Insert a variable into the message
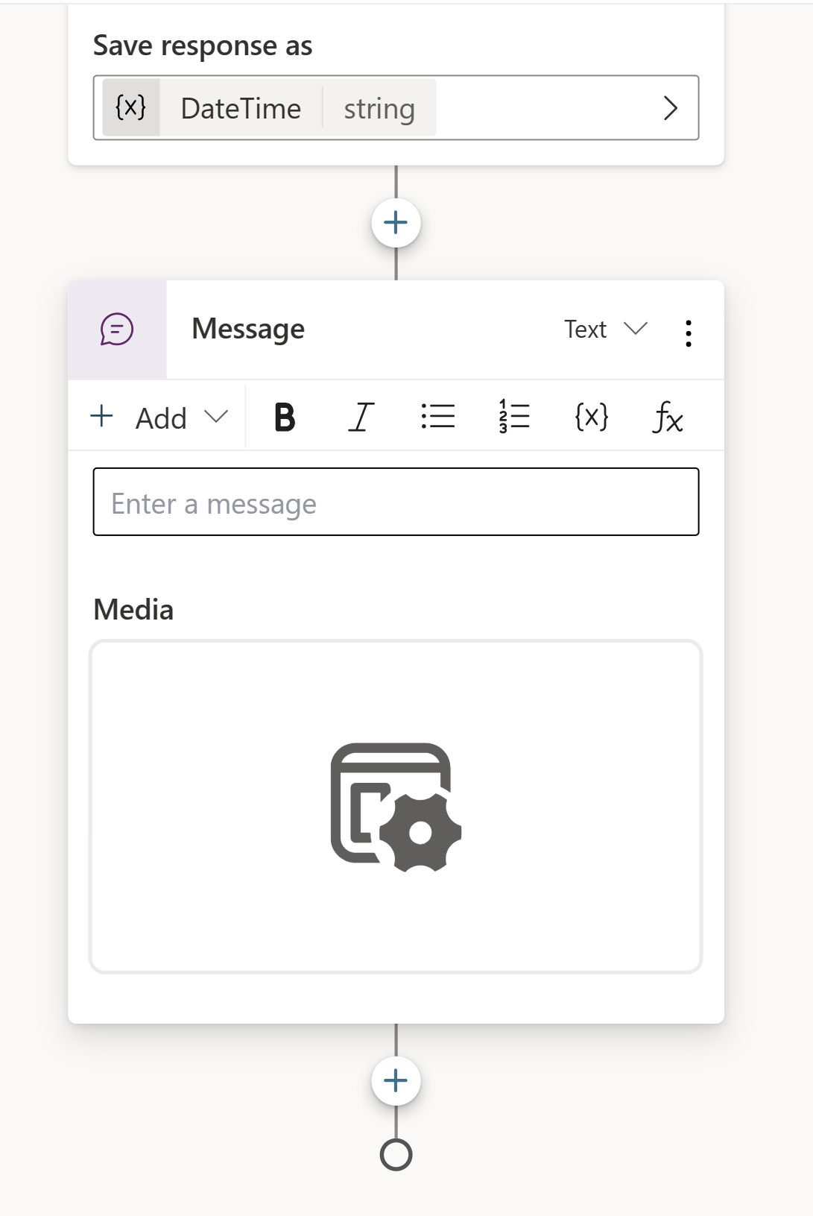 (x=591, y=418)
